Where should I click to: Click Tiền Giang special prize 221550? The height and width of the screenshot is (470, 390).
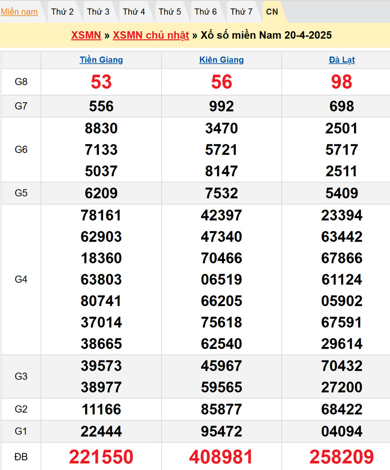(101, 457)
